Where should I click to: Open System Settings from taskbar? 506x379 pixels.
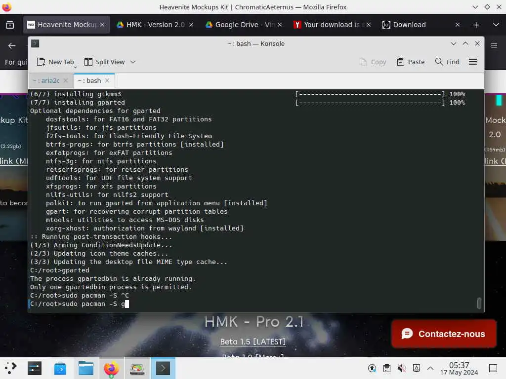click(x=35, y=368)
